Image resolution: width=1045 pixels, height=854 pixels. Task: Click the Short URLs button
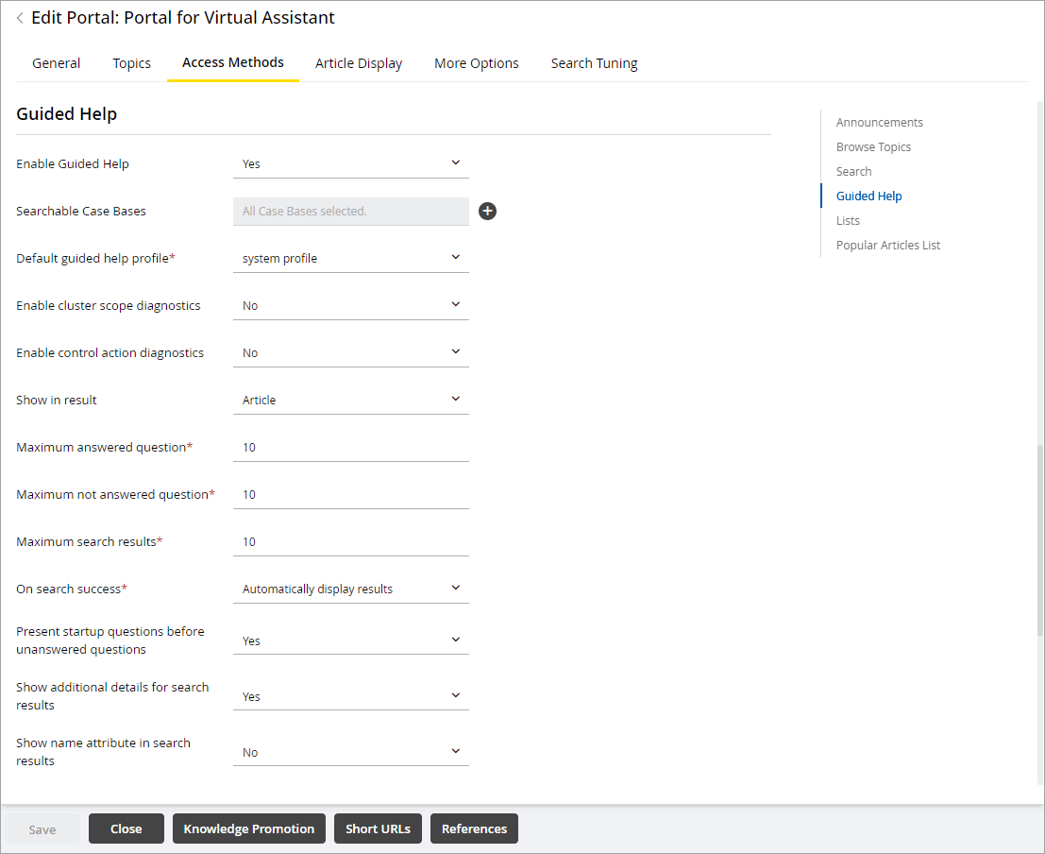tap(378, 828)
